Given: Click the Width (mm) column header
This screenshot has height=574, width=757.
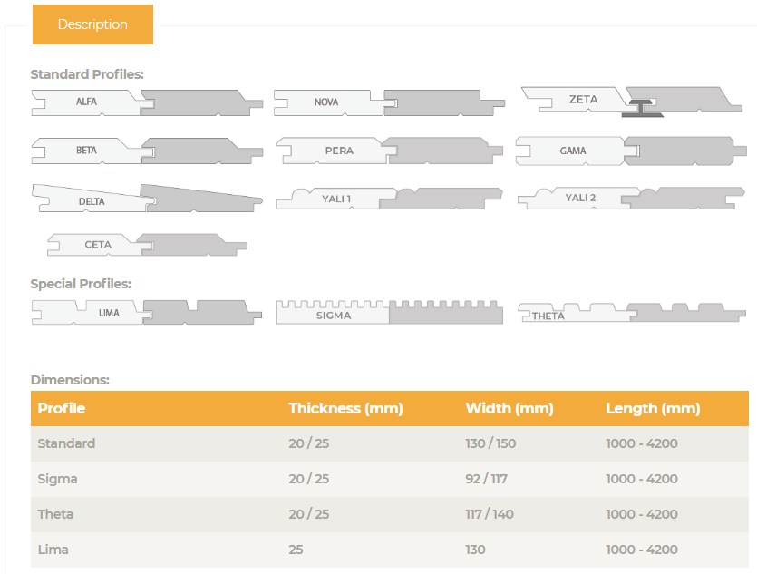Looking at the screenshot, I should [x=509, y=409].
